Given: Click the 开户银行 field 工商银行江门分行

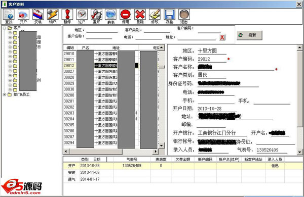Looking at the screenshot, I should point(222,133).
